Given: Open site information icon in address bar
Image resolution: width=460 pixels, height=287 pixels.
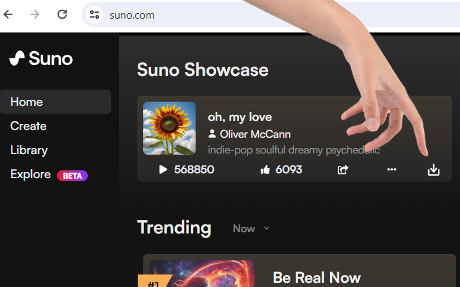Looking at the screenshot, I should 95,15.
